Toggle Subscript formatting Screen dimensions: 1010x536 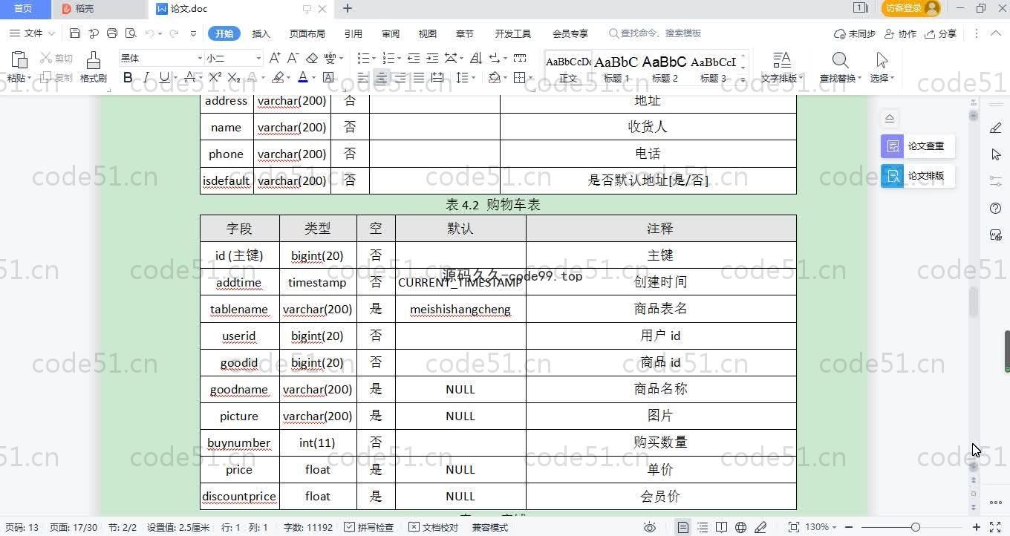[234, 77]
